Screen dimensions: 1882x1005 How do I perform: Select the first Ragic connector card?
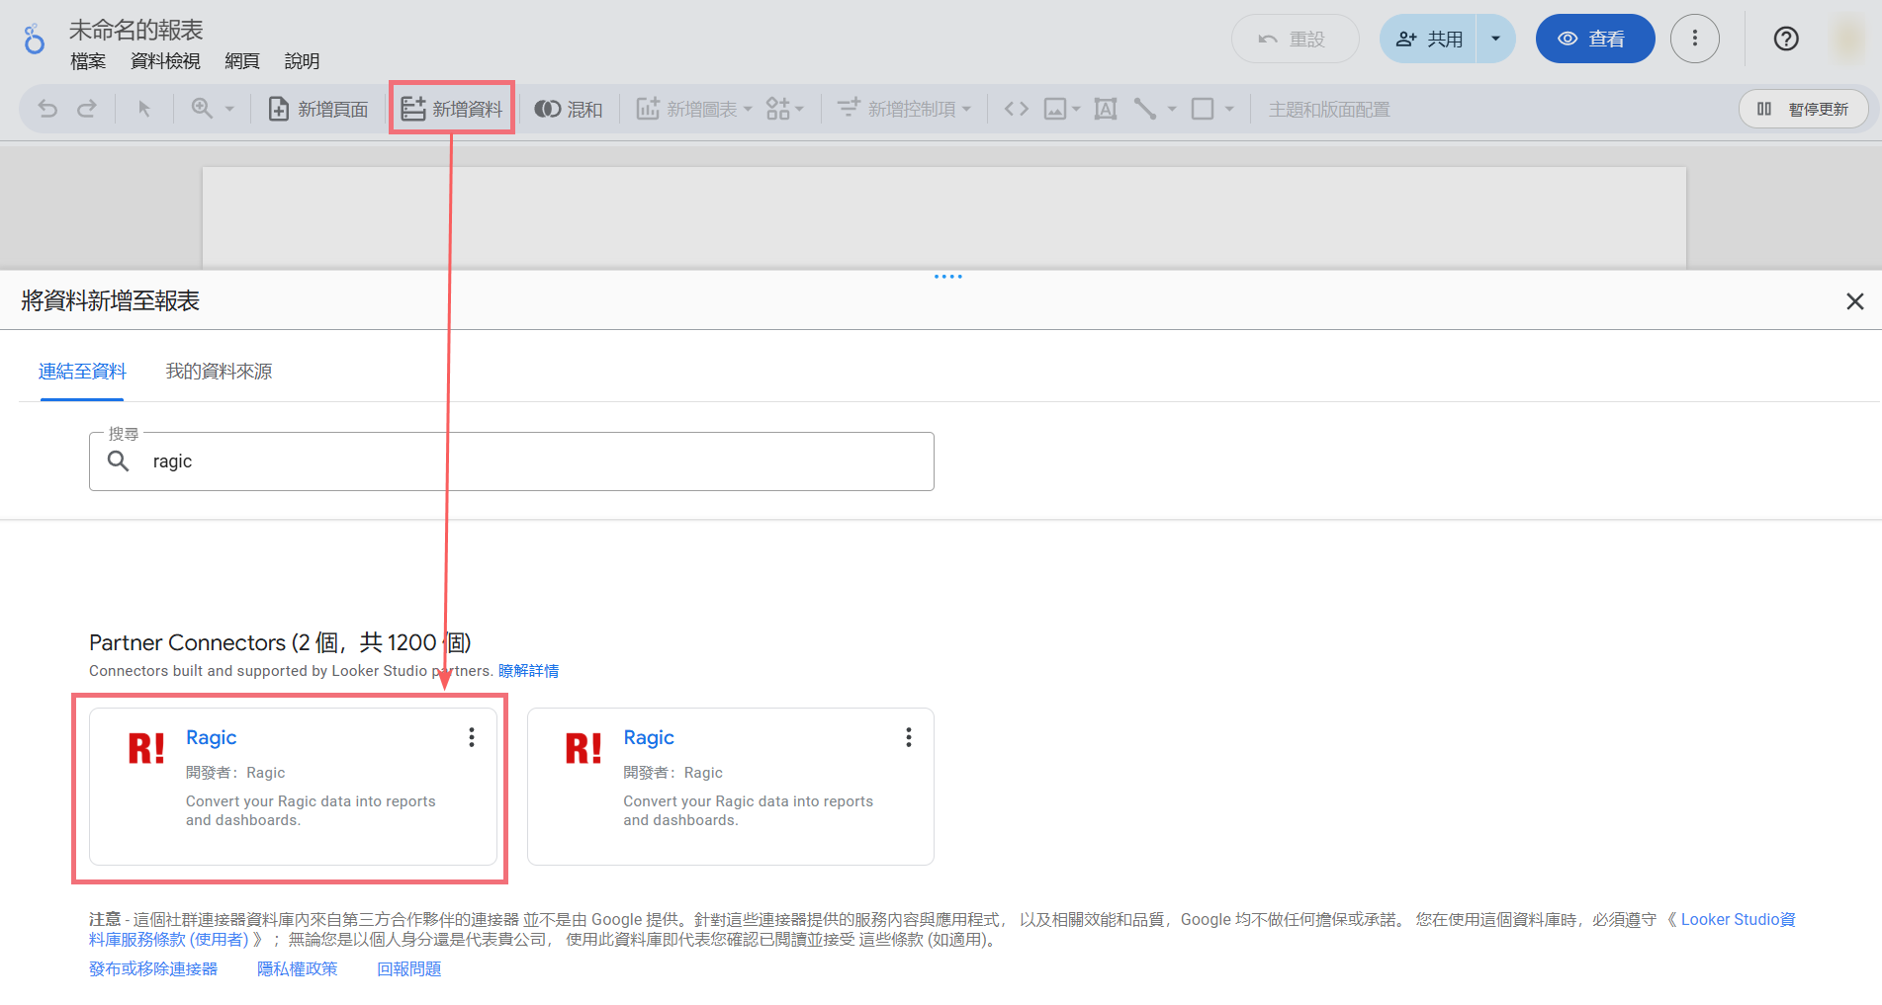[293, 787]
